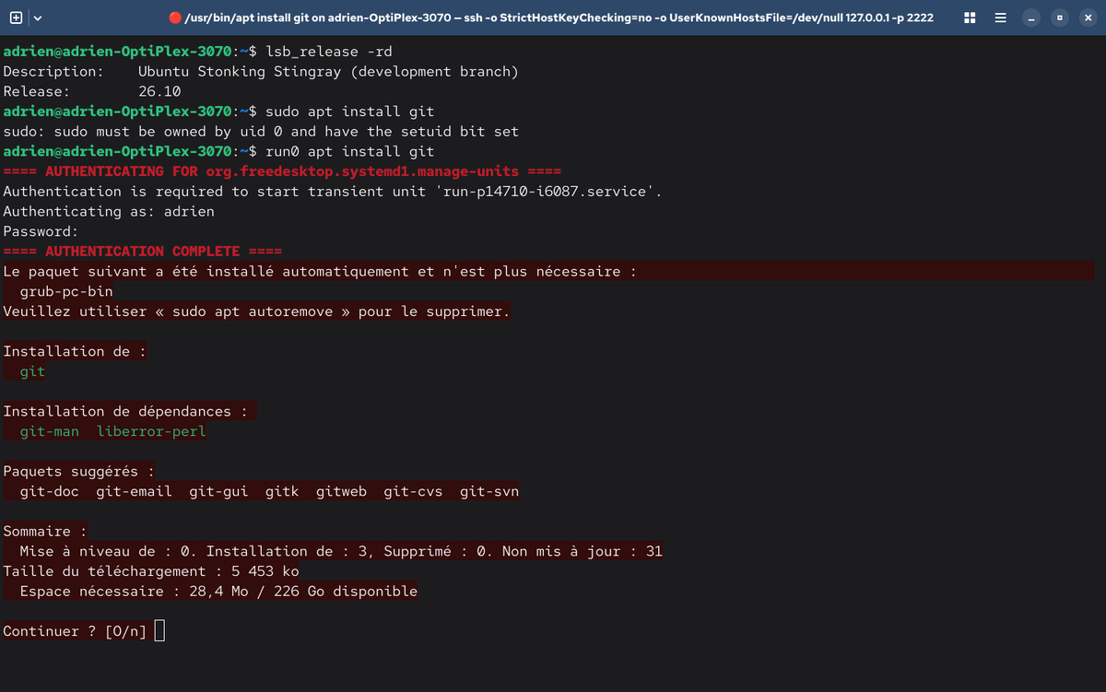Click the suggested package 'git-email'
Viewport: 1106px width, 692px height.
(135, 491)
